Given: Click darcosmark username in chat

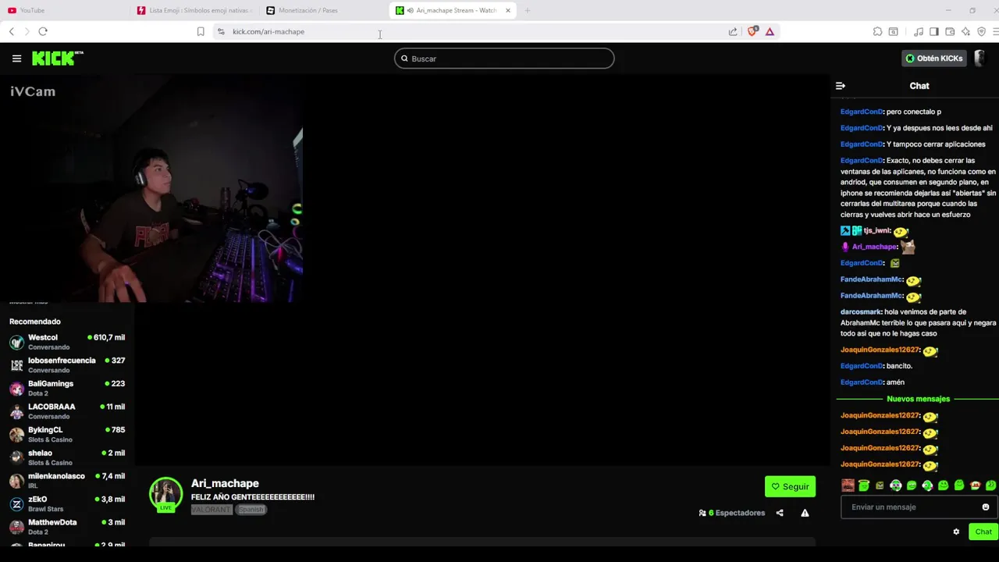Looking at the screenshot, I should pos(861,312).
